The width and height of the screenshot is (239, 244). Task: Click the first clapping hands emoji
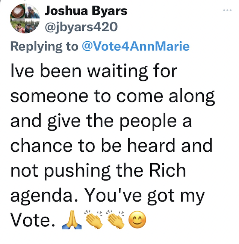point(95,220)
